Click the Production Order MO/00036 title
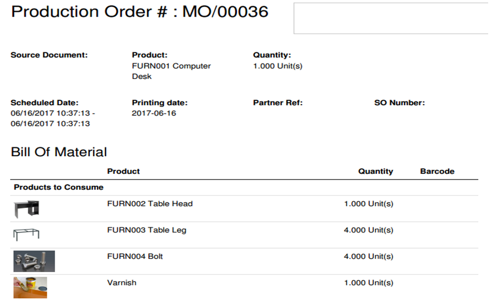The width and height of the screenshot is (492, 308). pos(140,12)
